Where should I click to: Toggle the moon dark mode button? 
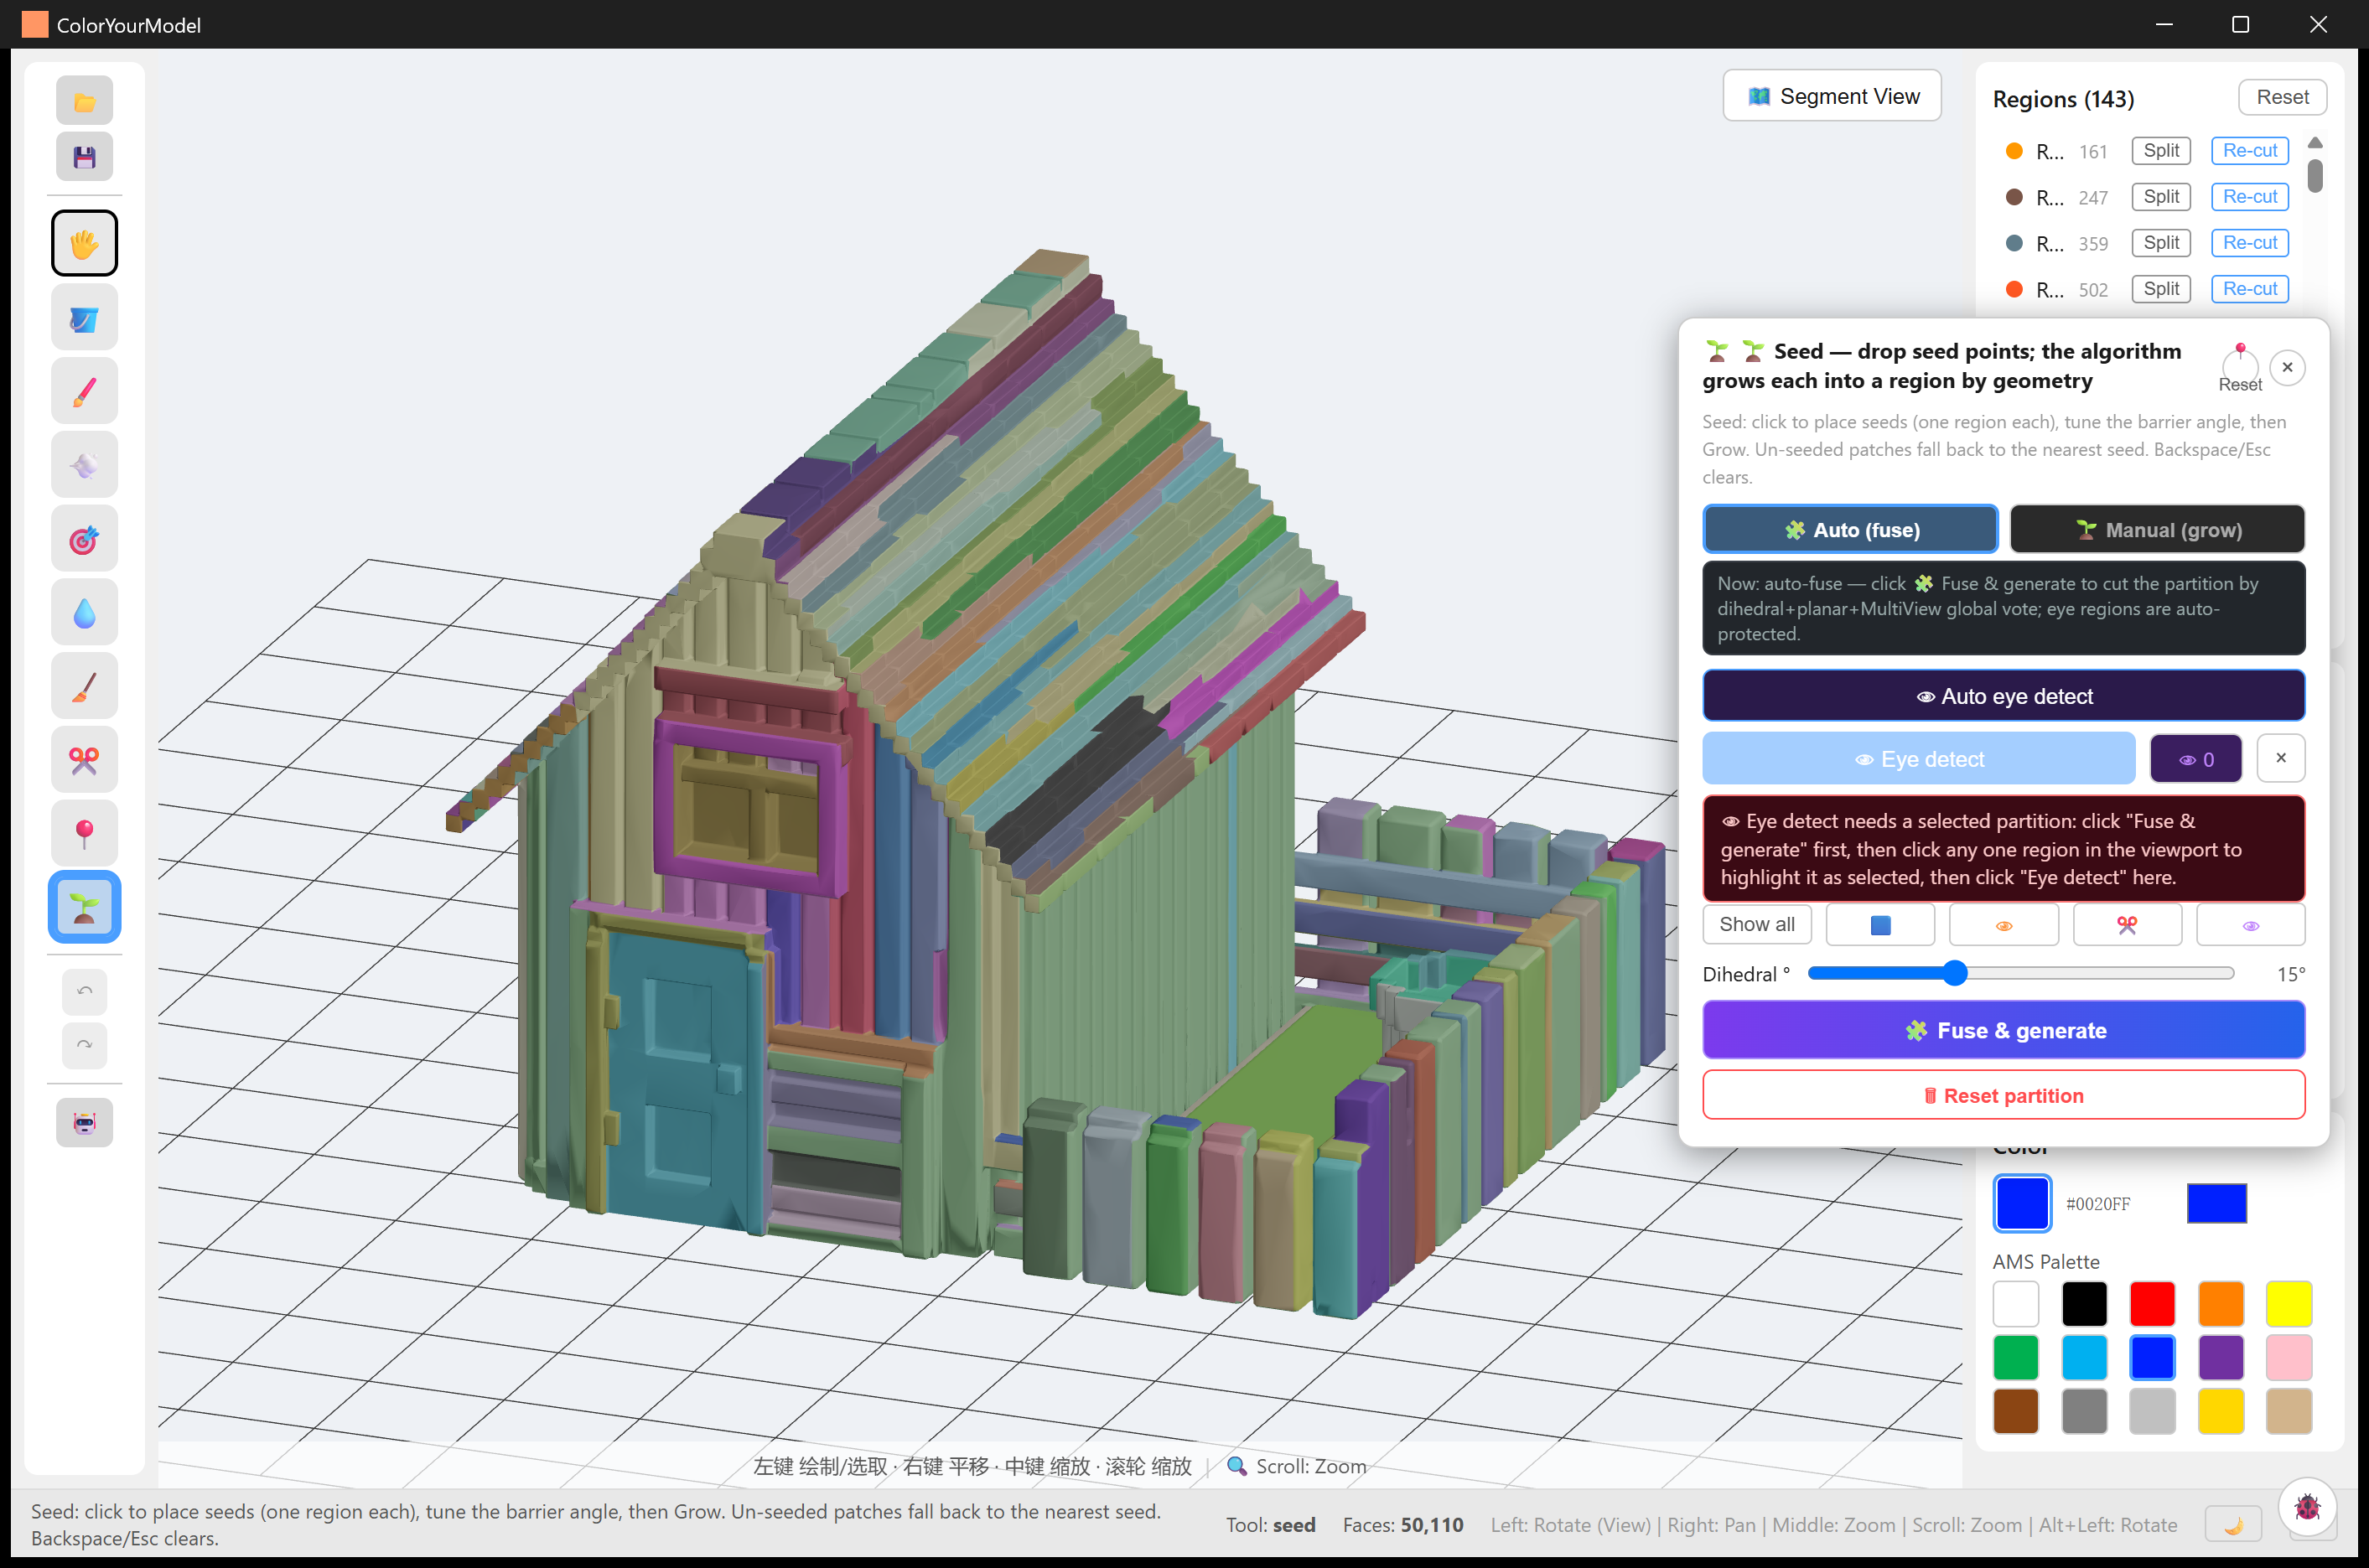tap(2233, 1524)
